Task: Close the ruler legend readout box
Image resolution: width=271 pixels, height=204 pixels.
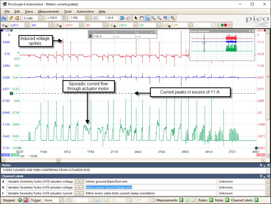Action: (x=155, y=32)
